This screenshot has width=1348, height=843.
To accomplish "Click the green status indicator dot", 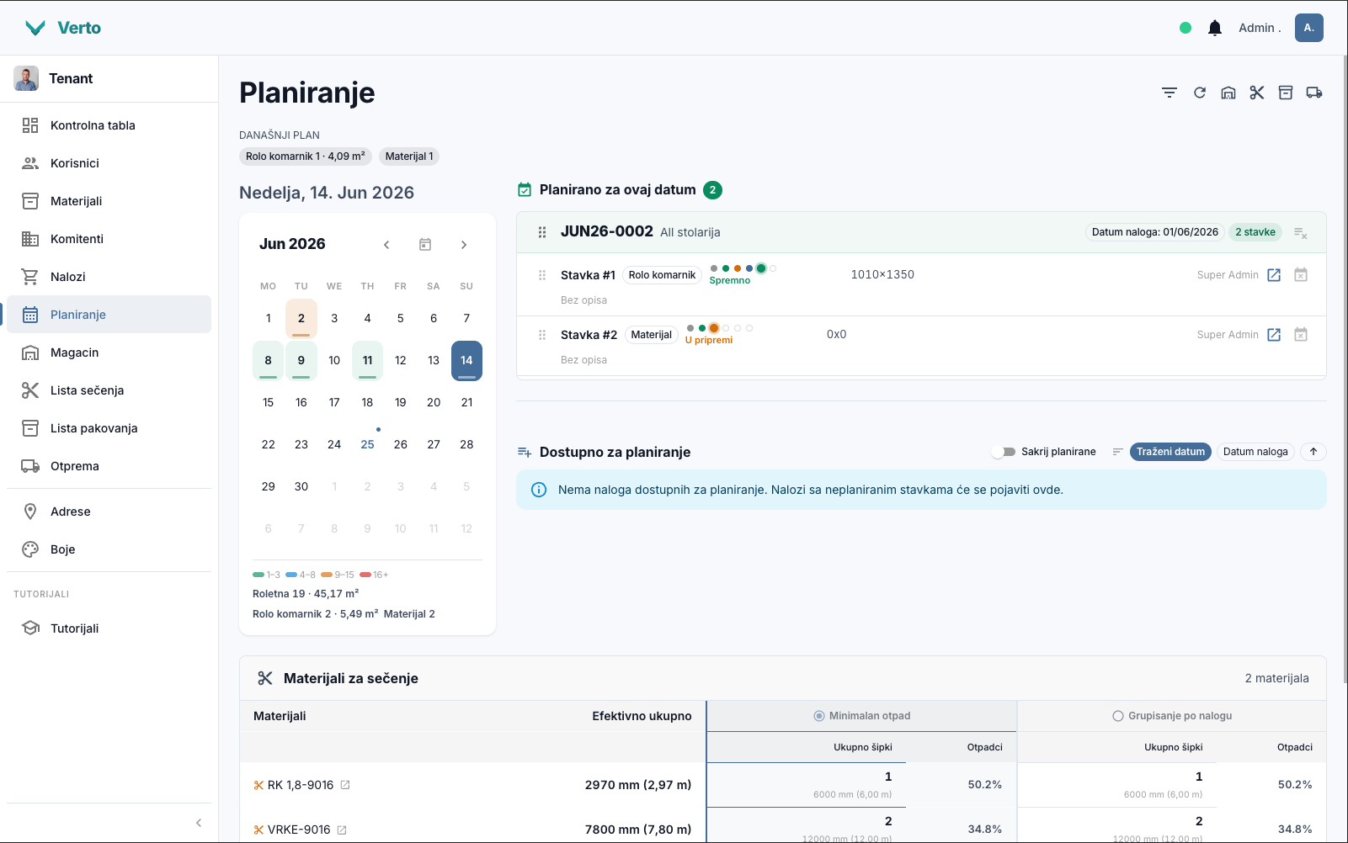I will coord(1185,28).
